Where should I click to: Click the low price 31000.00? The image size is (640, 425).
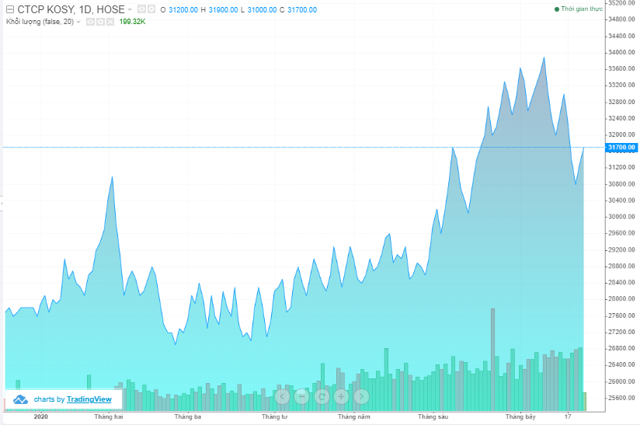[x=262, y=10]
